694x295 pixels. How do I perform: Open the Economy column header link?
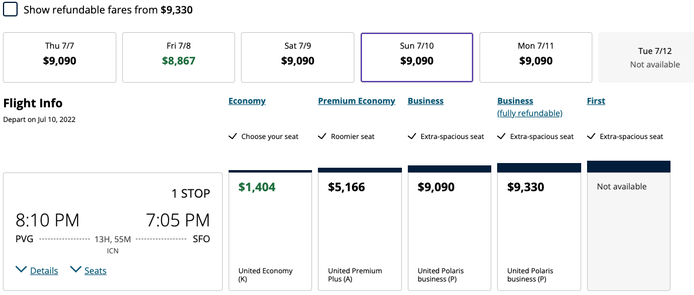tap(247, 101)
